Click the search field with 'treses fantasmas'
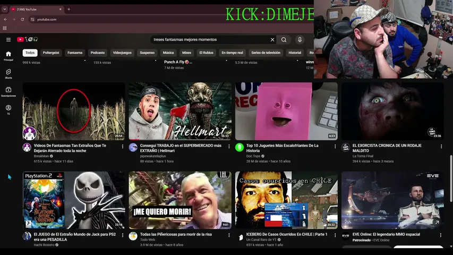The height and width of the screenshot is (255, 453). (x=210, y=40)
